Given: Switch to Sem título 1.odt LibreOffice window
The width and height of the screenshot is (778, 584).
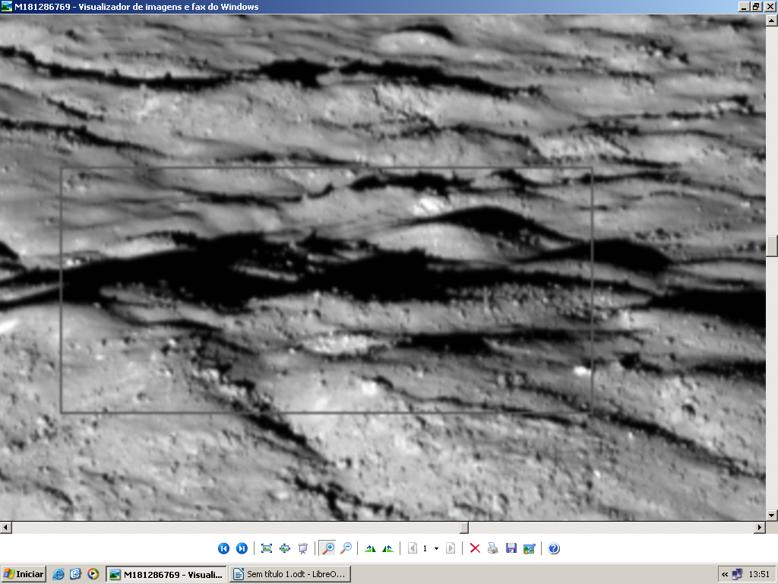Looking at the screenshot, I should 290,574.
